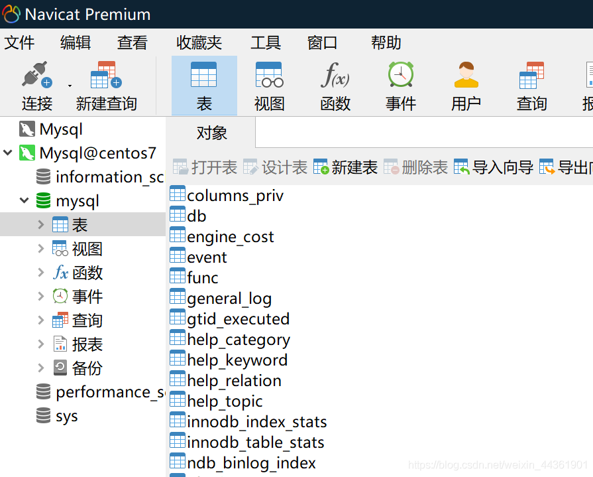Click the 事件 clock icon in tree
593x477 pixels.
(x=60, y=296)
